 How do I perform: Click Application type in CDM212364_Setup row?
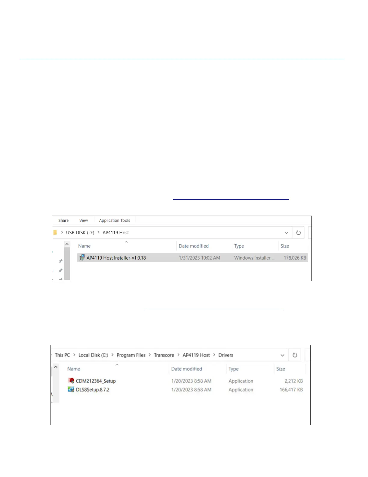click(241, 381)
